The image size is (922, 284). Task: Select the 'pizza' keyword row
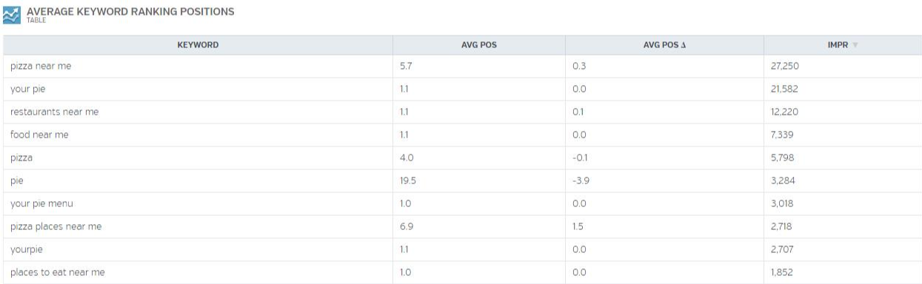[462, 158]
